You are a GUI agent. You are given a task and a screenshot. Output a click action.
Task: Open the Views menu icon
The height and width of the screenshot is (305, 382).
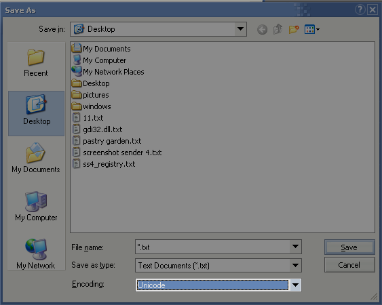312,29
